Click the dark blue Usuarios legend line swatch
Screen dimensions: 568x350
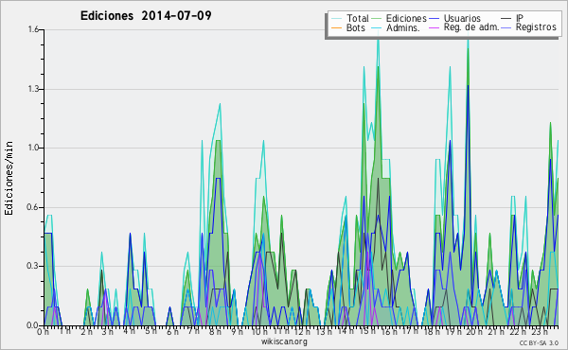pos(434,19)
